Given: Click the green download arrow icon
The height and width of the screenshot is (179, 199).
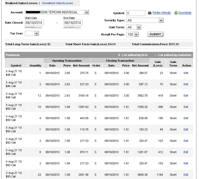Looking at the screenshot, I should 176,13.
